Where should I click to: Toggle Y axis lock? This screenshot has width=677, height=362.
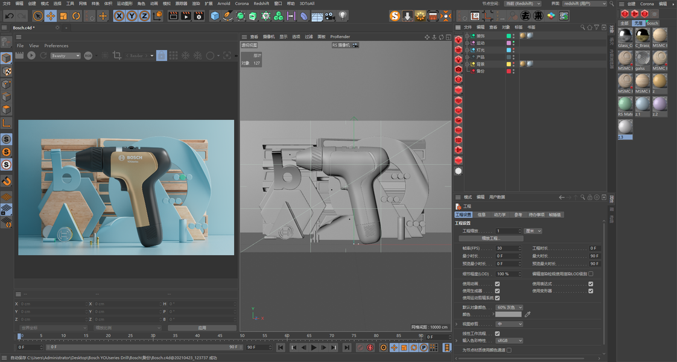pyautogui.click(x=132, y=16)
